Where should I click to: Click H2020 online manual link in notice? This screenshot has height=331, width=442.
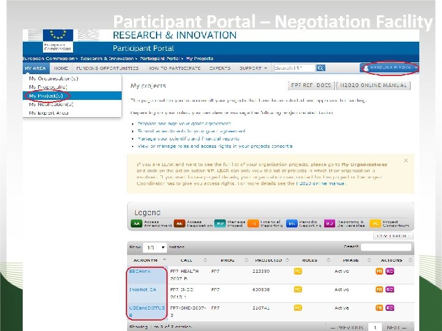pyautogui.click(x=321, y=183)
